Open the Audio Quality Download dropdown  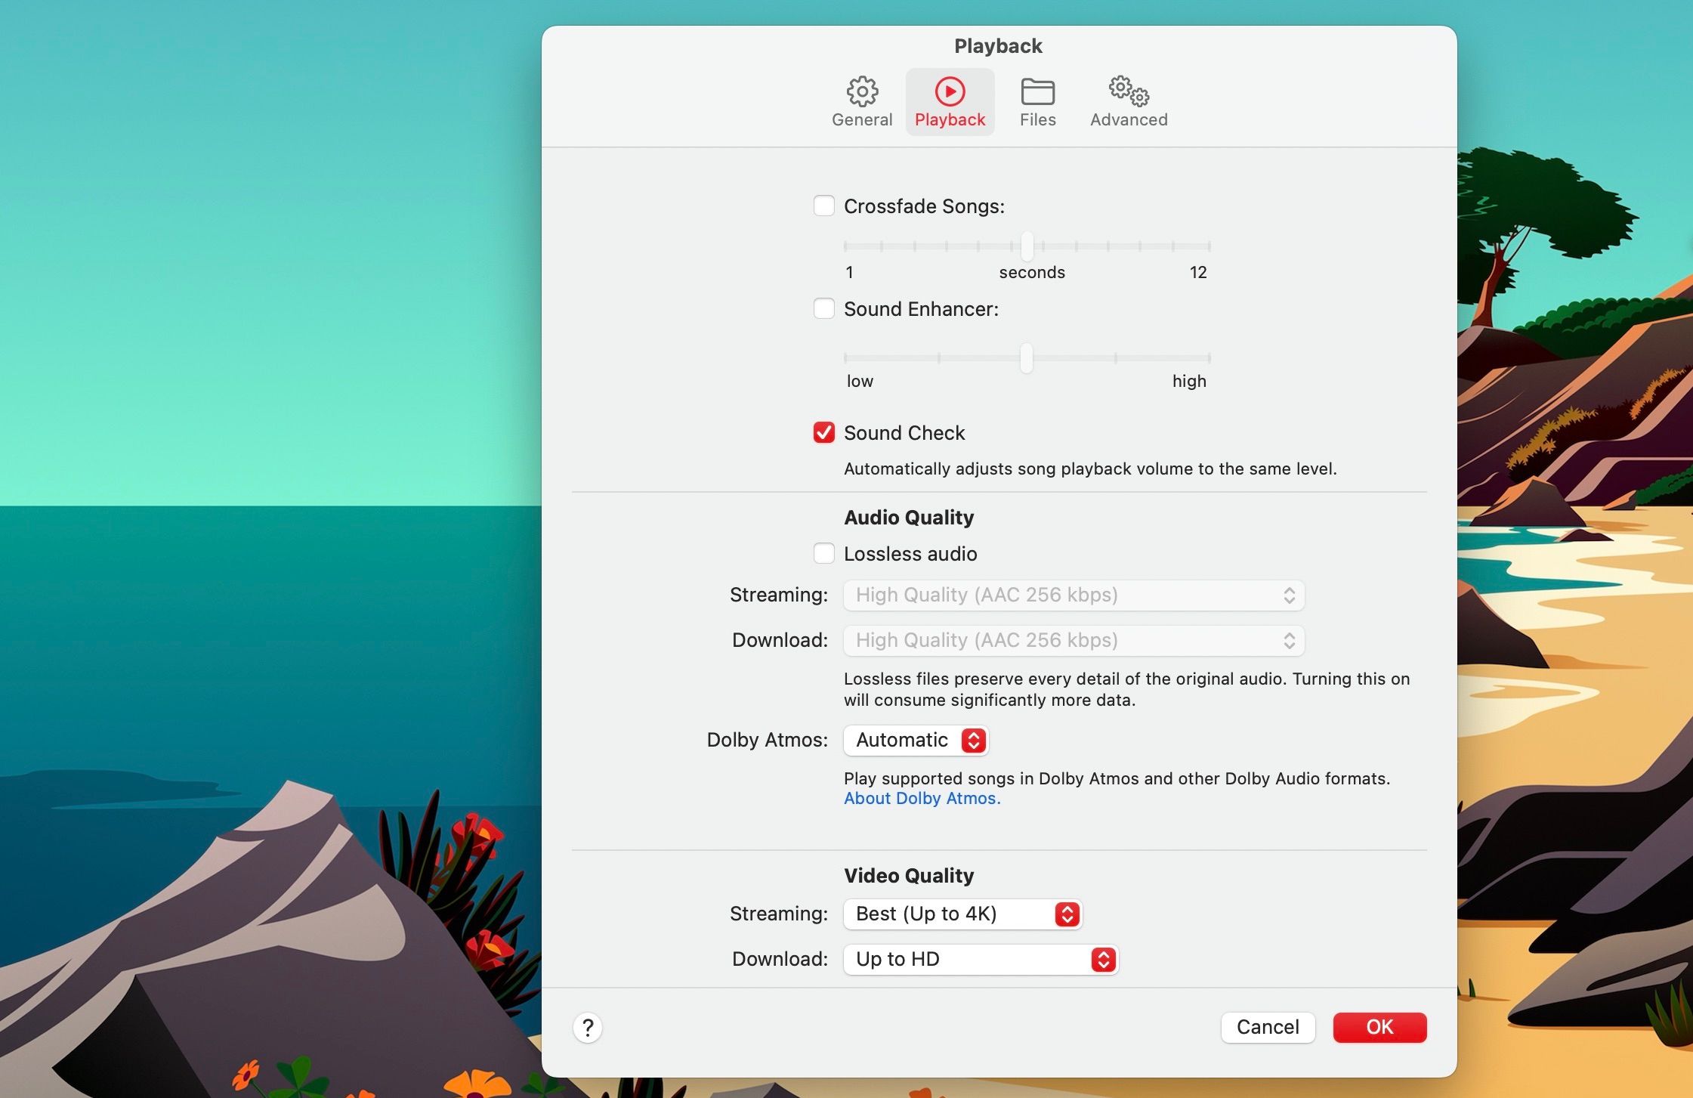[1074, 641]
